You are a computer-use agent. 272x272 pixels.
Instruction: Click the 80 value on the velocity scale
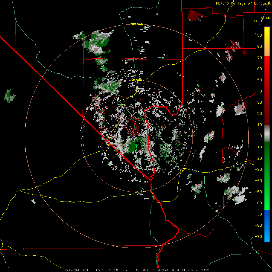coord(260,47)
